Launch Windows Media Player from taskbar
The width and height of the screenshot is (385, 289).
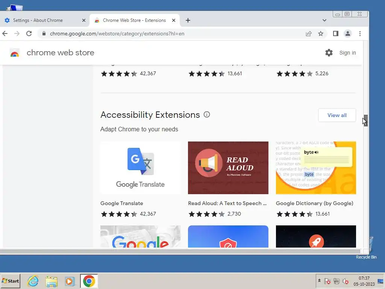pos(70,281)
